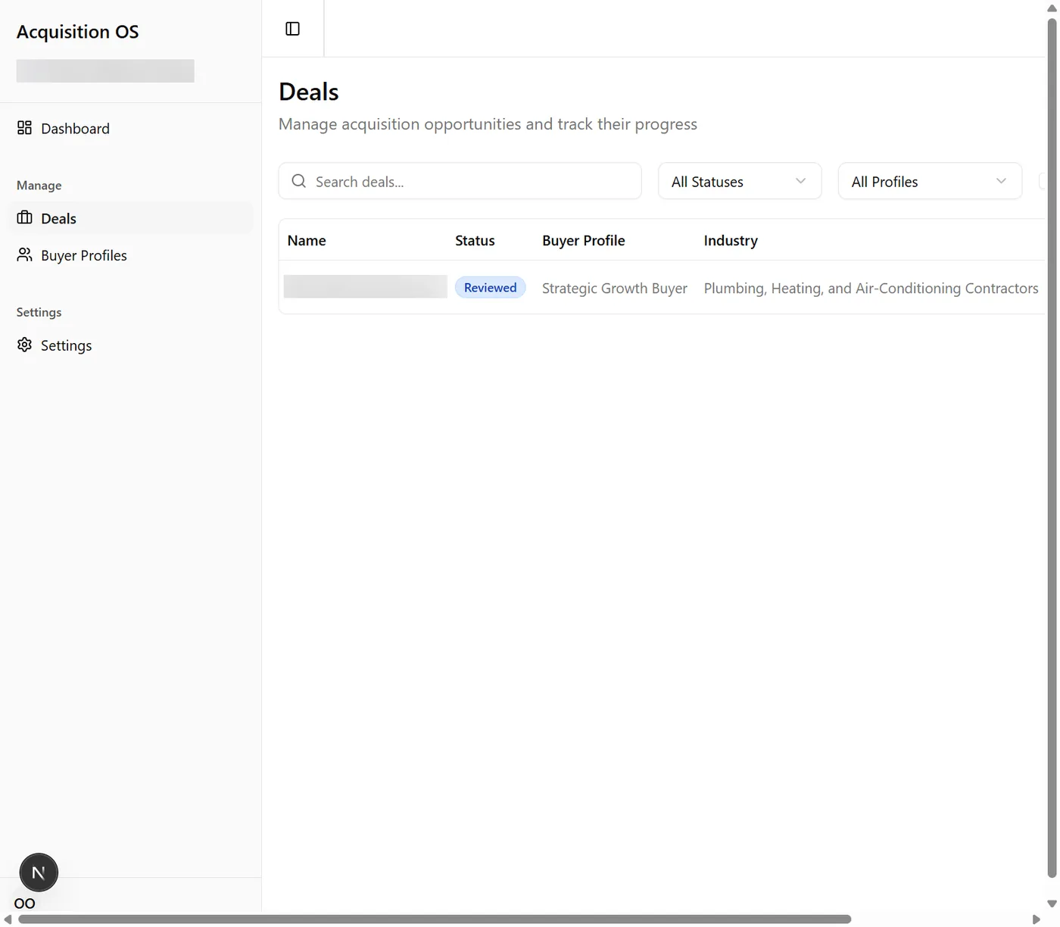Screen dimensions: 1060x927
Task: Click the vertical scrollbar thumb
Action: pos(1052,448)
